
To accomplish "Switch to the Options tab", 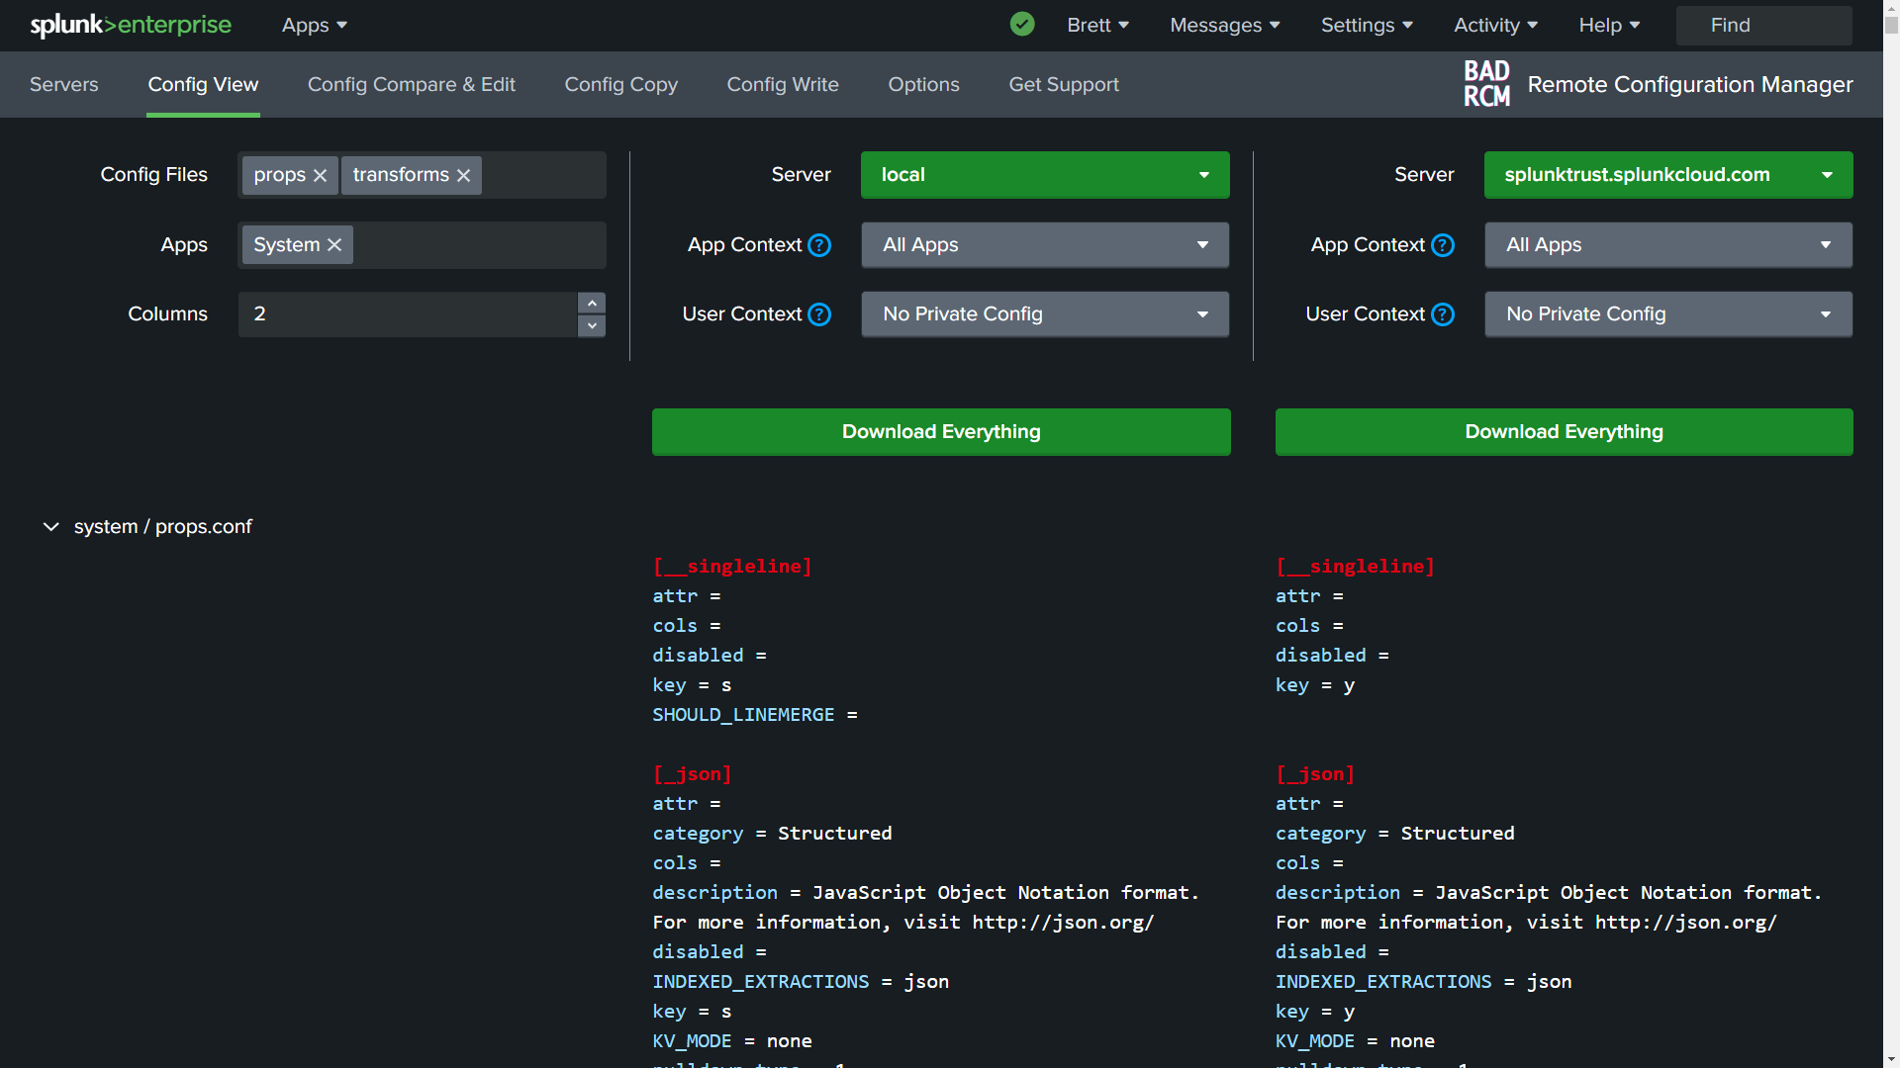I will (x=924, y=84).
